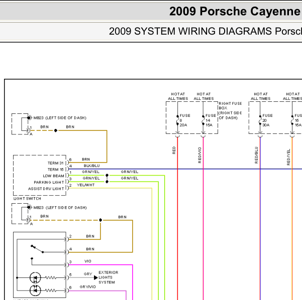The width and height of the screenshot is (302, 300).
Task: Click the vertical "RED" wire label
Action: point(174,150)
